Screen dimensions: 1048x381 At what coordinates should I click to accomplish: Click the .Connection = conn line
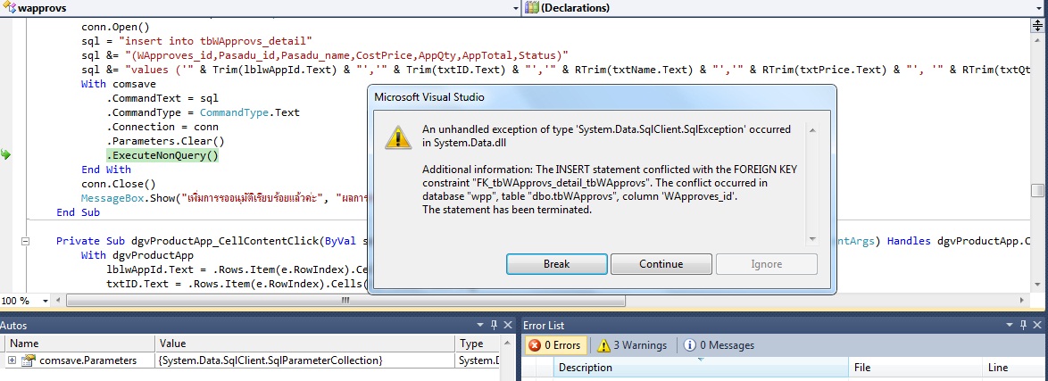pos(162,127)
